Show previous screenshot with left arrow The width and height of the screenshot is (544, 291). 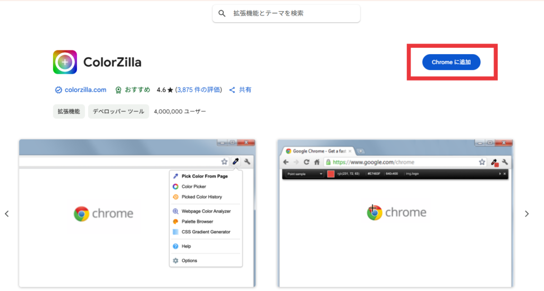tap(7, 214)
